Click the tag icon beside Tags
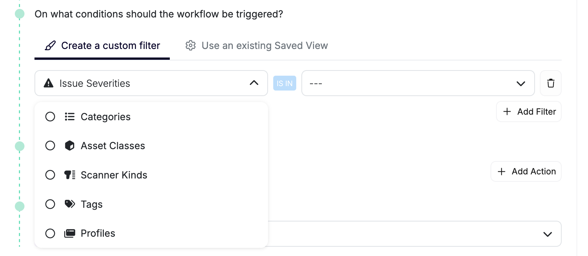588x256 pixels. pos(69,204)
